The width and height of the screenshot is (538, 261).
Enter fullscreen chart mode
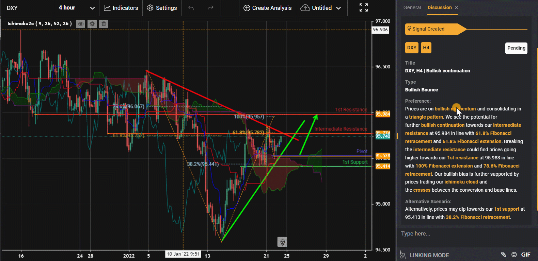364,7
